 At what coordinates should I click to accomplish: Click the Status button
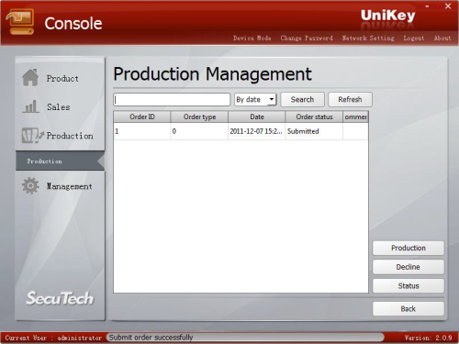tap(409, 286)
